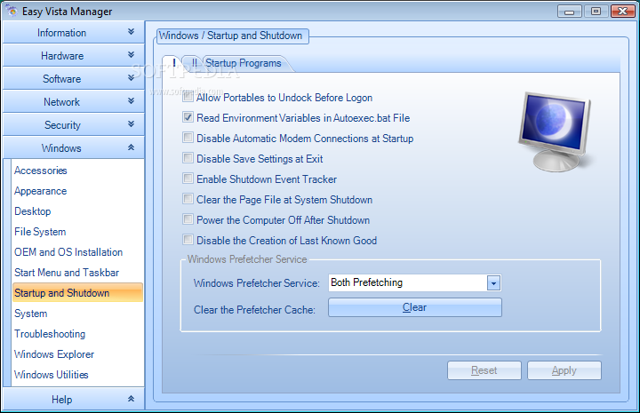Click the Help section header
This screenshot has width=640, height=413.
[74, 399]
